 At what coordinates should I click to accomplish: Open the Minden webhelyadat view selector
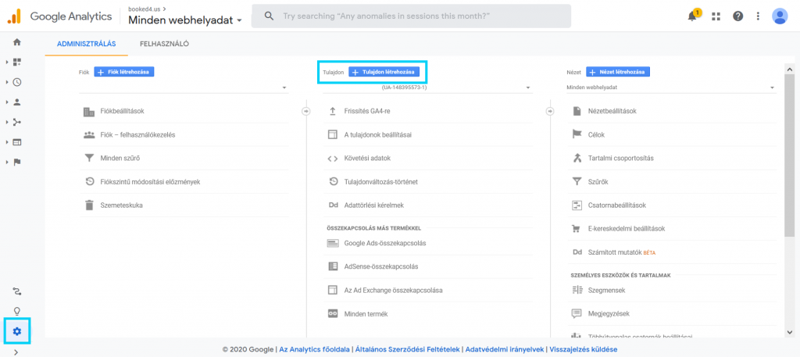pos(185,20)
